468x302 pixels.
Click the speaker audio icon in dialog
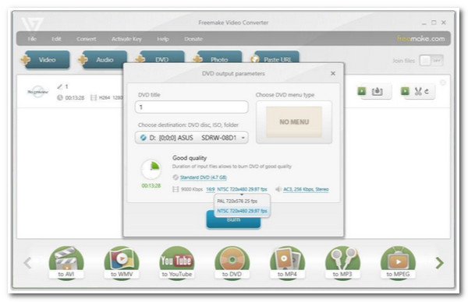pos(278,189)
